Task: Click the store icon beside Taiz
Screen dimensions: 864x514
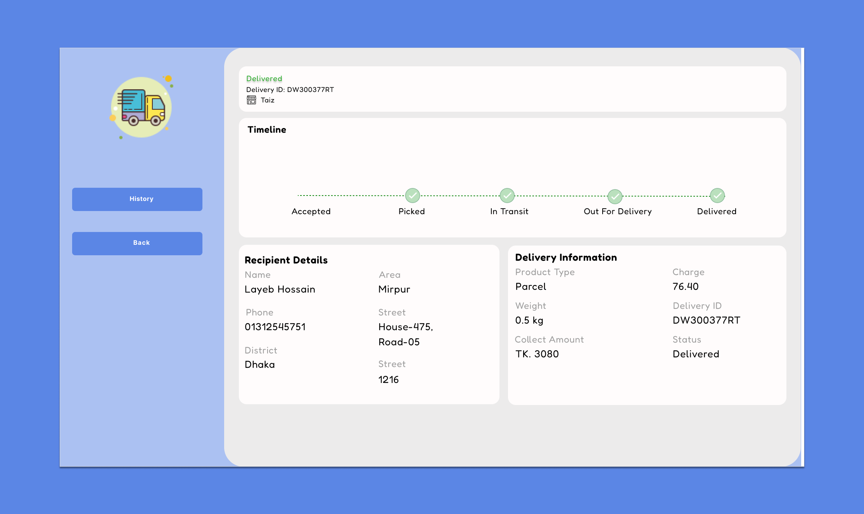Action: coord(251,100)
